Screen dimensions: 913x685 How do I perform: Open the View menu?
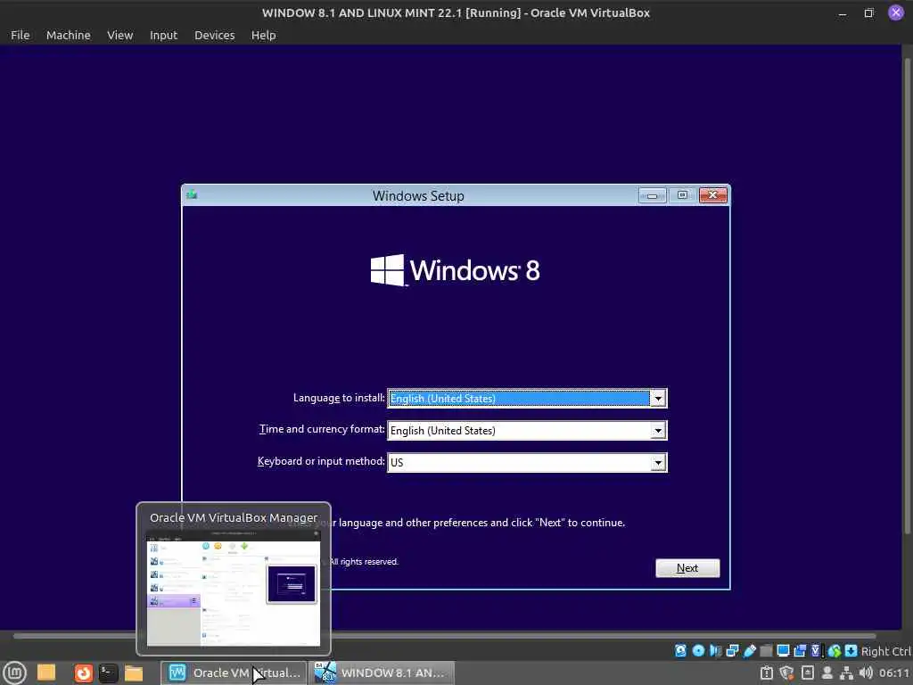coord(120,35)
